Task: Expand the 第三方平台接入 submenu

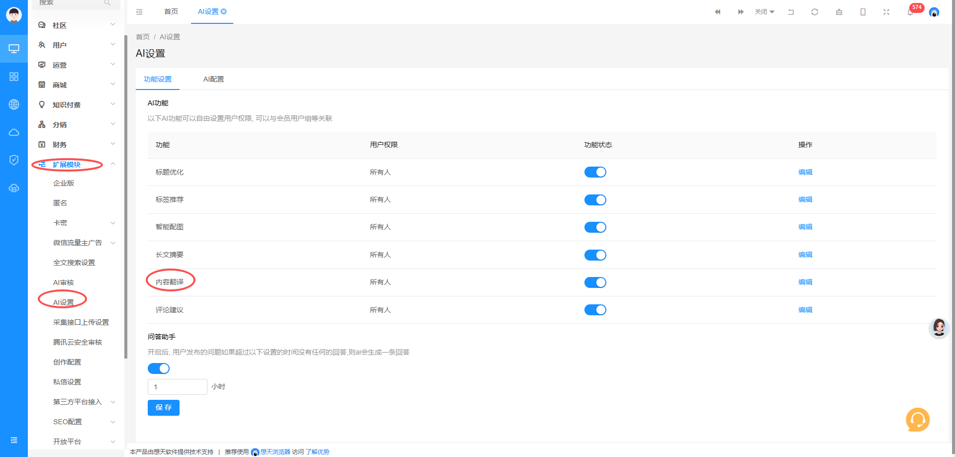Action: pyautogui.click(x=76, y=402)
